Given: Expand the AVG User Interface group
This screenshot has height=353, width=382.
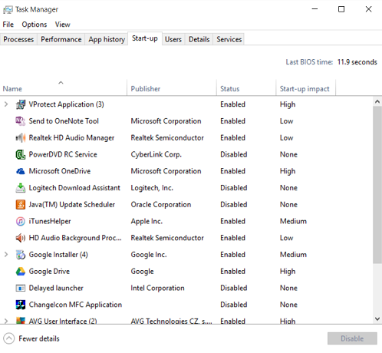Looking at the screenshot, I should coord(6,321).
